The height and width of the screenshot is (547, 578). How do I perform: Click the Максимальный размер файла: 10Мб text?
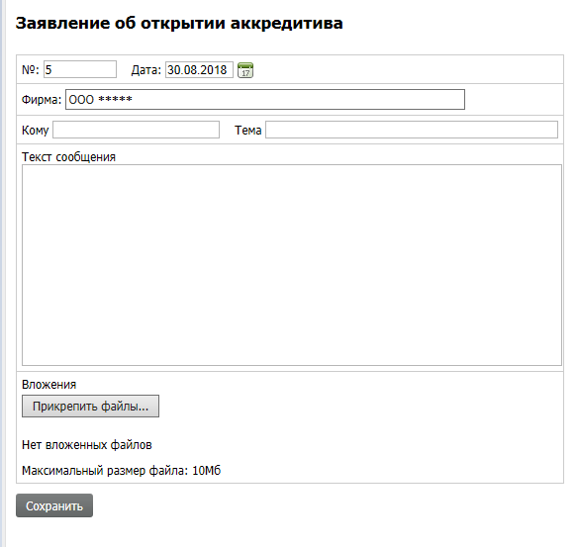click(x=122, y=471)
